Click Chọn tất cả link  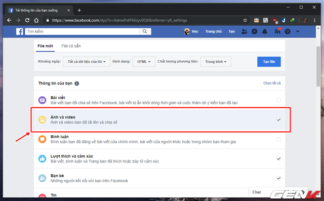click(272, 83)
